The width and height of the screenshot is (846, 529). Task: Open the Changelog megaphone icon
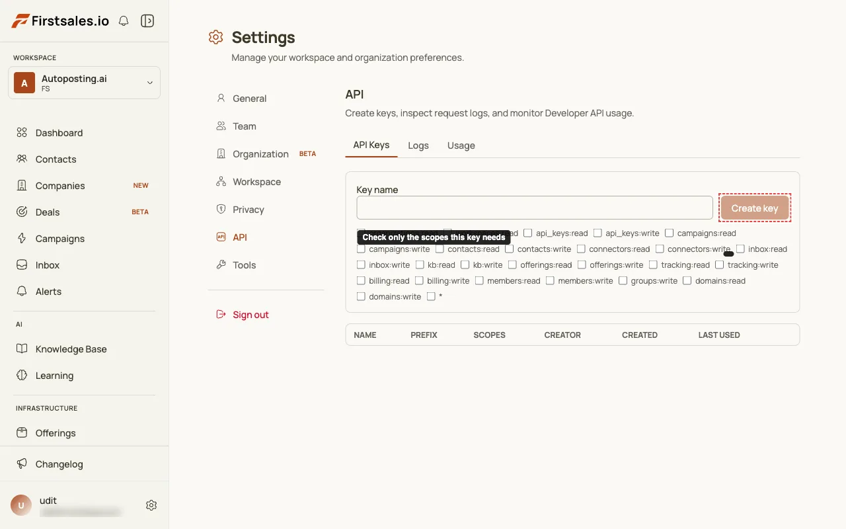22,464
